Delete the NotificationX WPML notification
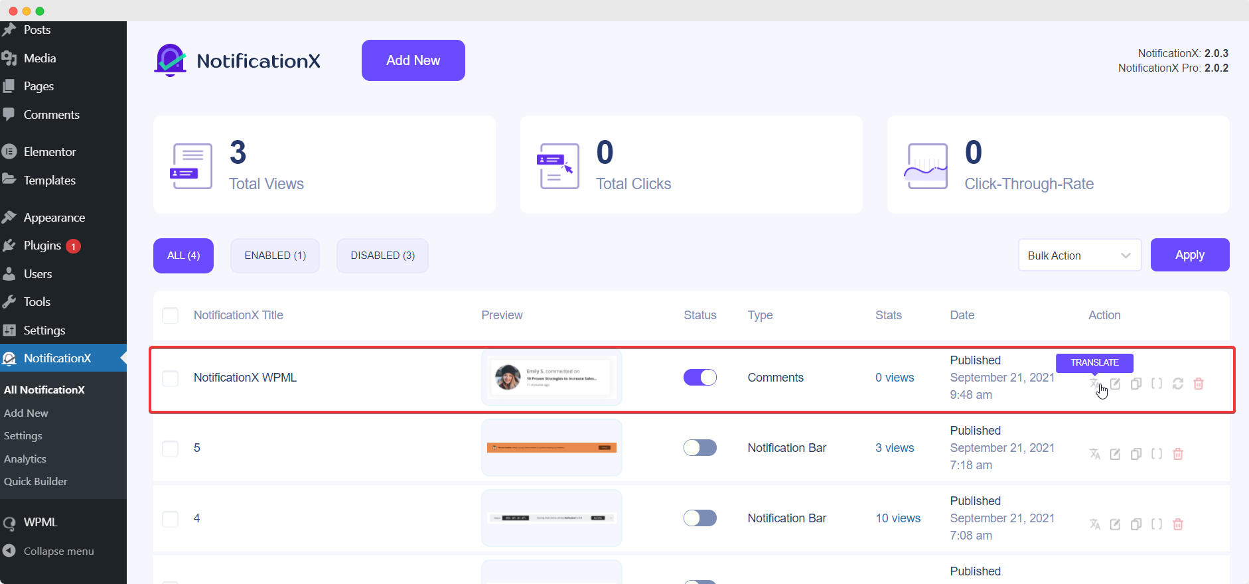This screenshot has height=584, width=1249. pyautogui.click(x=1199, y=384)
